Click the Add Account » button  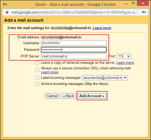92,96
